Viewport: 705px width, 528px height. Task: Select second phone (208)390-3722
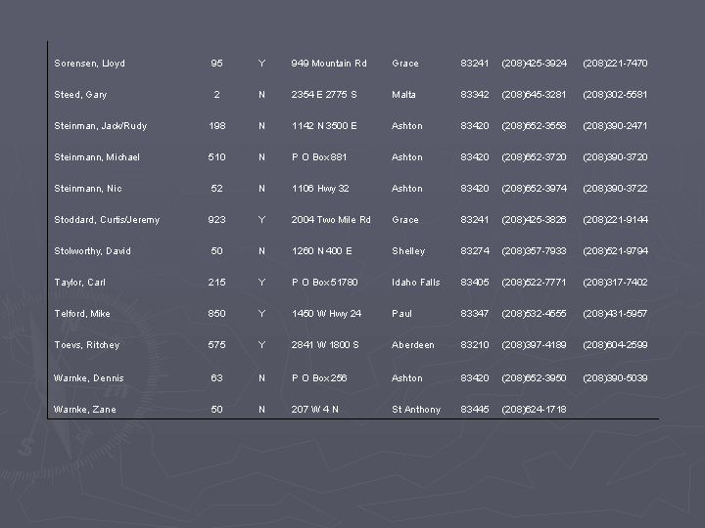[615, 189]
